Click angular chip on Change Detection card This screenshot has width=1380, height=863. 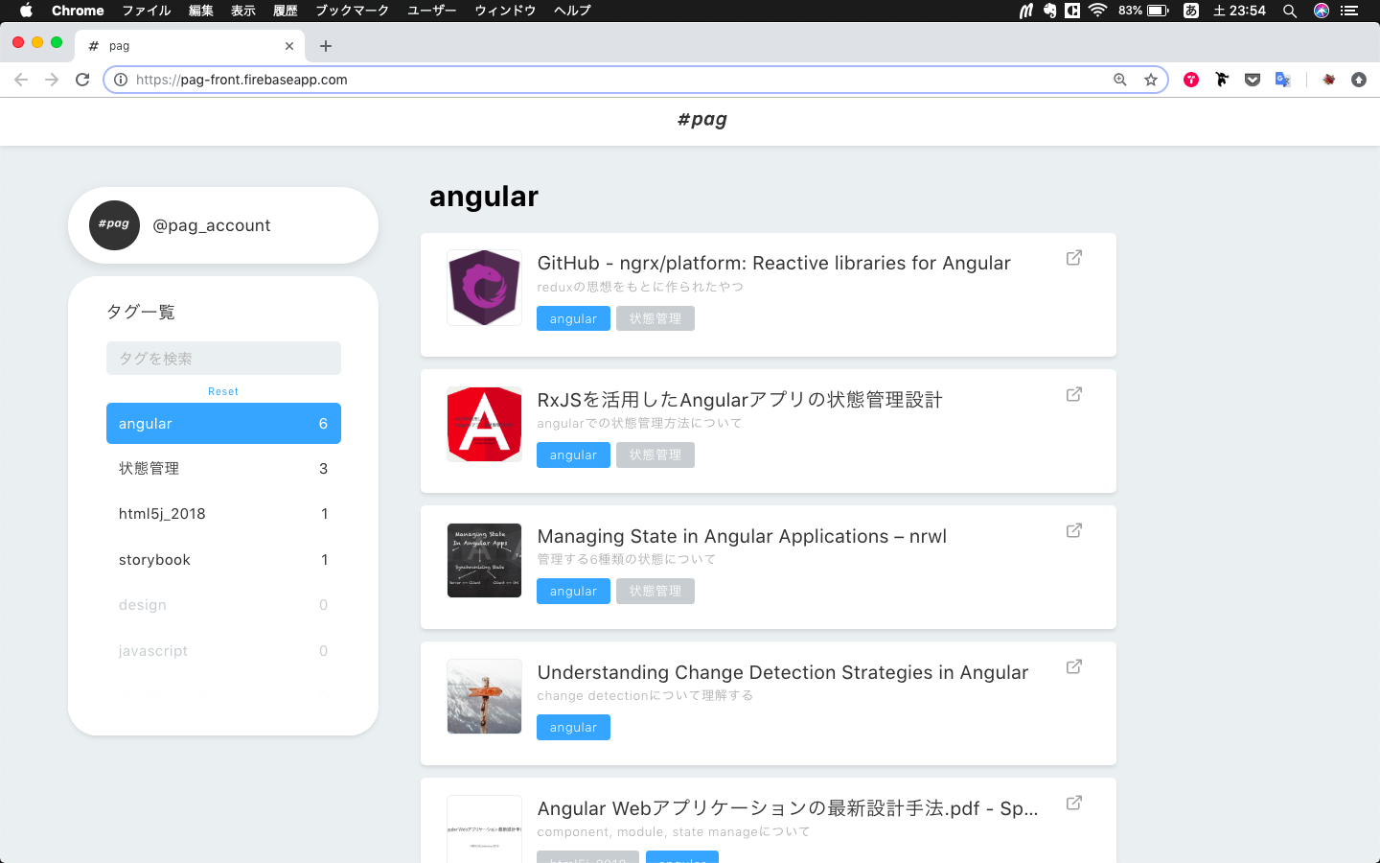pos(573,727)
